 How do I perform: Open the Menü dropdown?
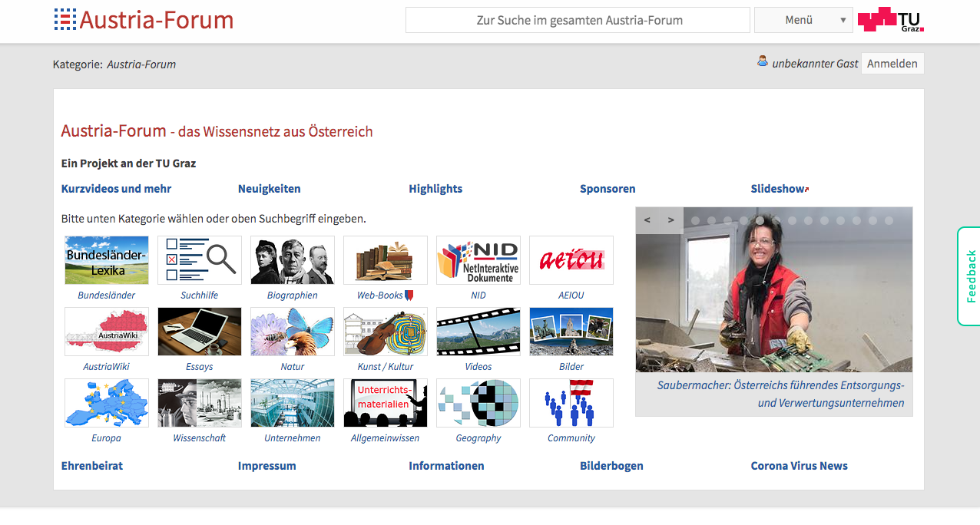tap(803, 20)
